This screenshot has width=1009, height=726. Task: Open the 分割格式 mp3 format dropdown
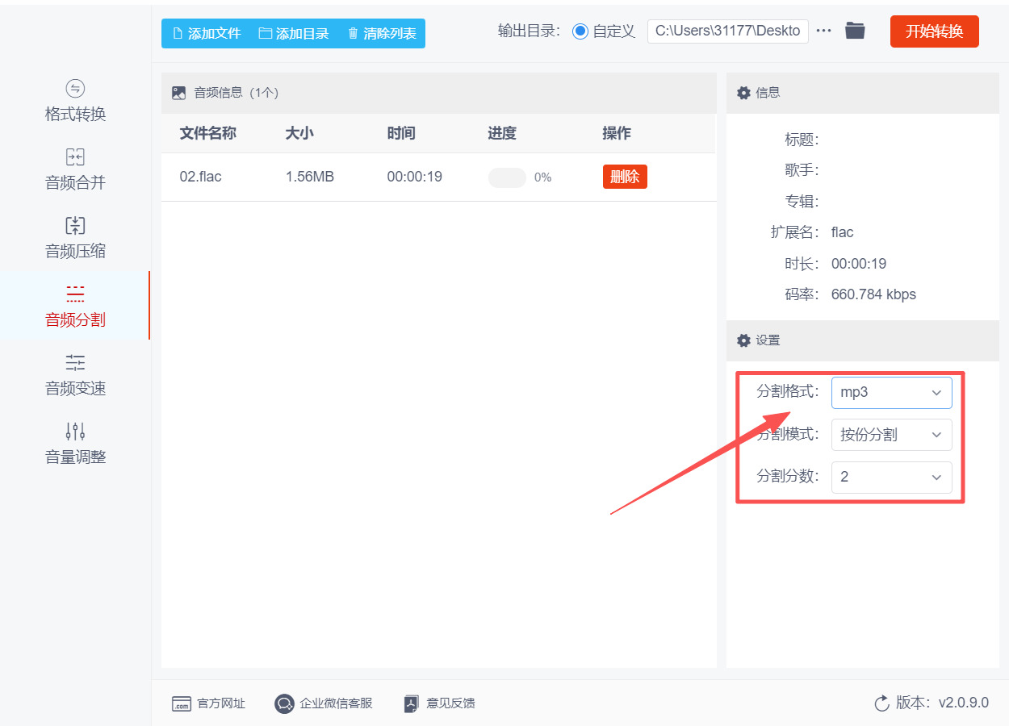tap(891, 393)
